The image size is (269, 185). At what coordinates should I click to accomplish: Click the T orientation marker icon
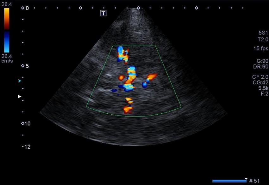[x=103, y=13]
